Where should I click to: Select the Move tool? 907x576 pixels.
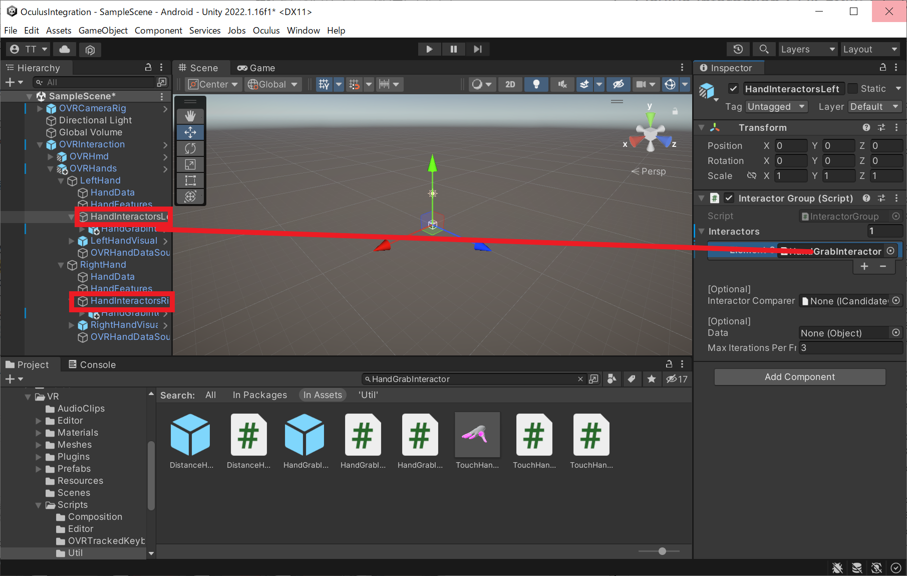click(x=190, y=132)
